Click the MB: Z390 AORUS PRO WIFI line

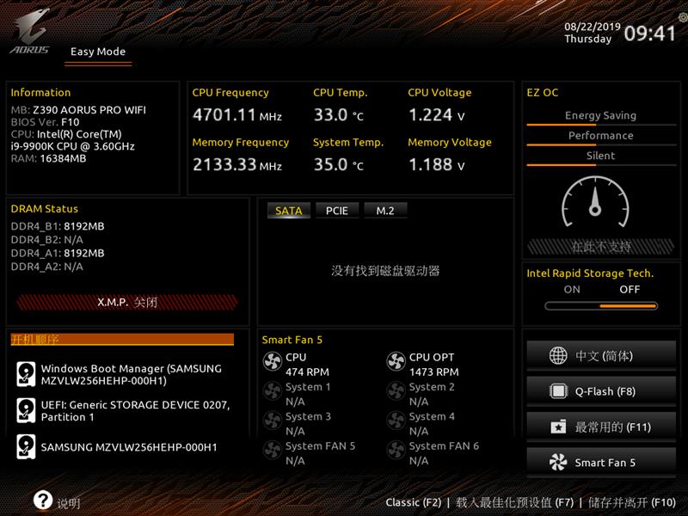[x=78, y=110]
